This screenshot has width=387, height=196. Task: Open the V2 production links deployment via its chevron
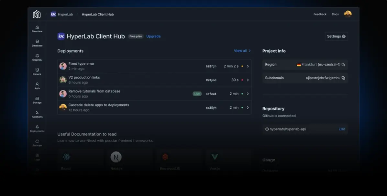click(248, 80)
